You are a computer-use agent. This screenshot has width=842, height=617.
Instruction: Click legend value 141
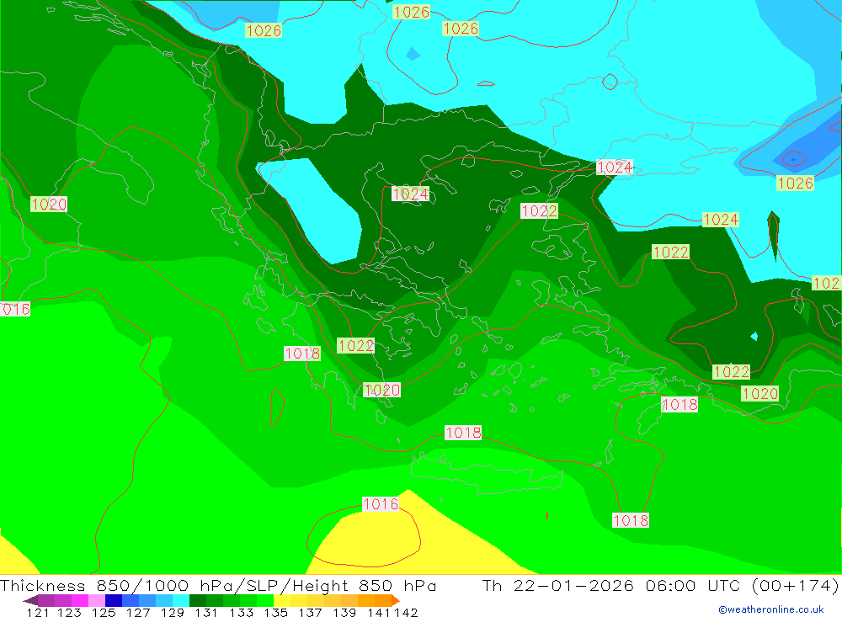[379, 613]
